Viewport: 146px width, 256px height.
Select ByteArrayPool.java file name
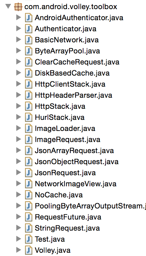67,51
